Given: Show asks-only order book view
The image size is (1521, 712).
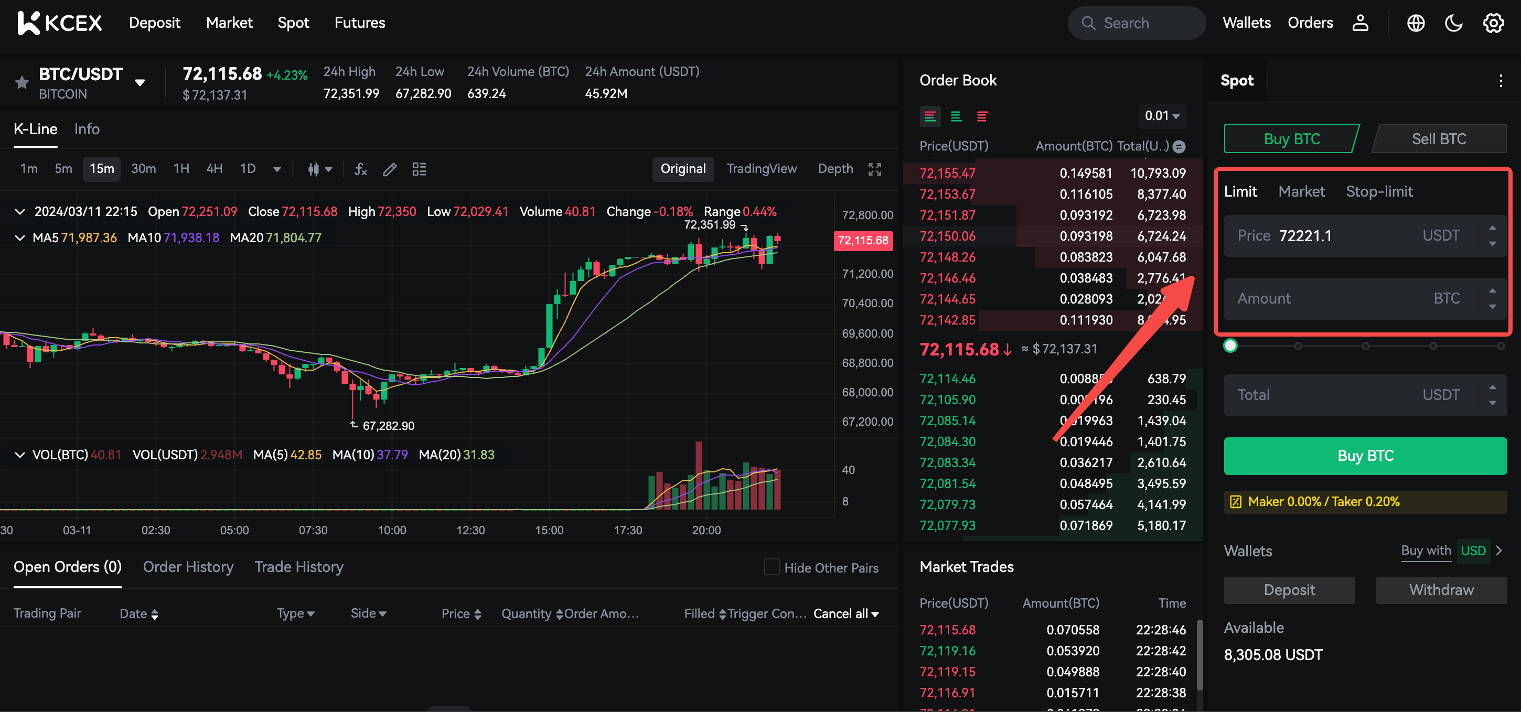Looking at the screenshot, I should pyautogui.click(x=982, y=116).
